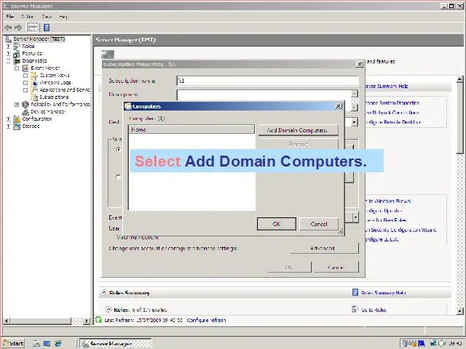
Task: Click the Advanced button in Subscription Properties
Action: pyautogui.click(x=324, y=248)
